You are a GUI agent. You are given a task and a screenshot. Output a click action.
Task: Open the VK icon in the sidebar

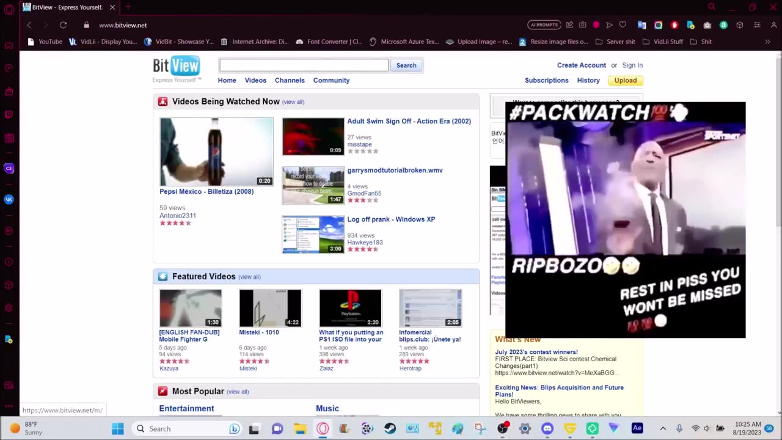coord(9,199)
